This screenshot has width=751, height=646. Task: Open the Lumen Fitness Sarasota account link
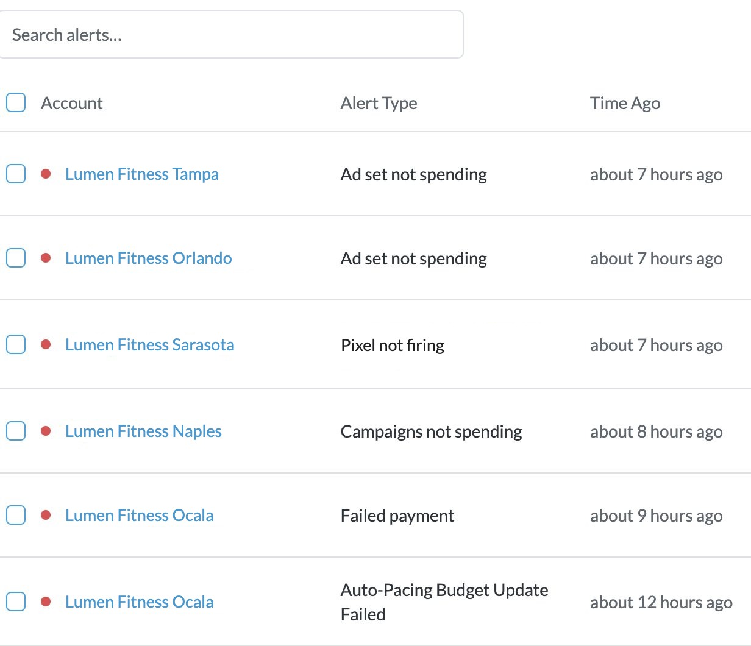click(x=150, y=345)
